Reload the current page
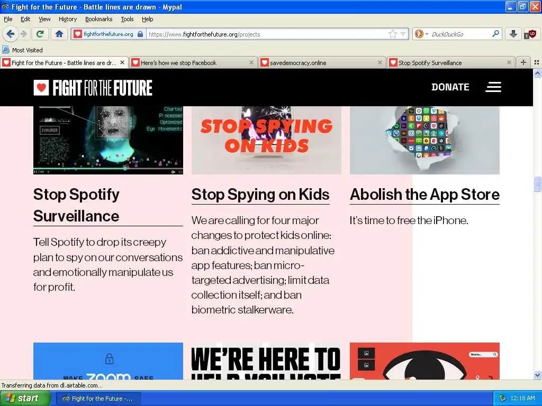 (x=40, y=34)
